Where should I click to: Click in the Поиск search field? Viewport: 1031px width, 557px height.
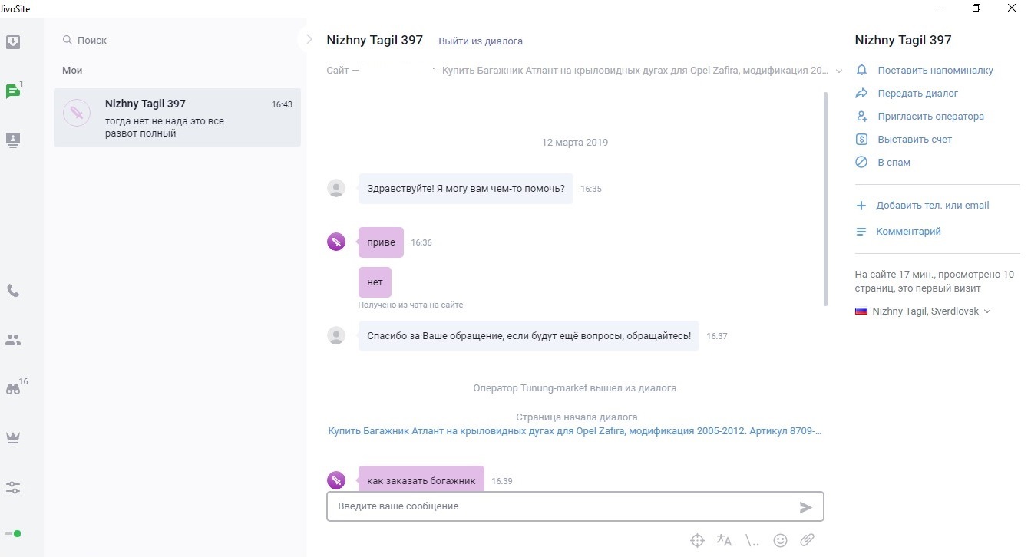177,40
